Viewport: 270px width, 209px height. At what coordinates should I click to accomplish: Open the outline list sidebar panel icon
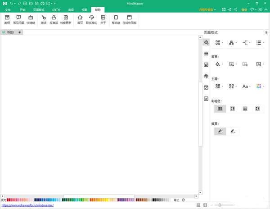click(206, 54)
